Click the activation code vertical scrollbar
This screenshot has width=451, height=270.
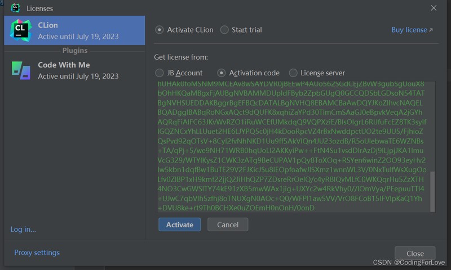tap(432, 191)
